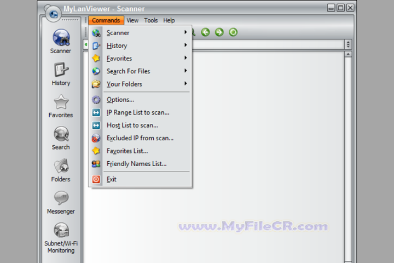Open the Search tool in the sidebar

click(61, 138)
